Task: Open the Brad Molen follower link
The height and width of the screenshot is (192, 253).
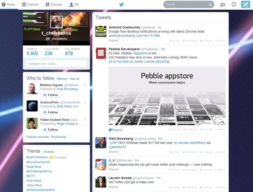Action: click(x=64, y=106)
